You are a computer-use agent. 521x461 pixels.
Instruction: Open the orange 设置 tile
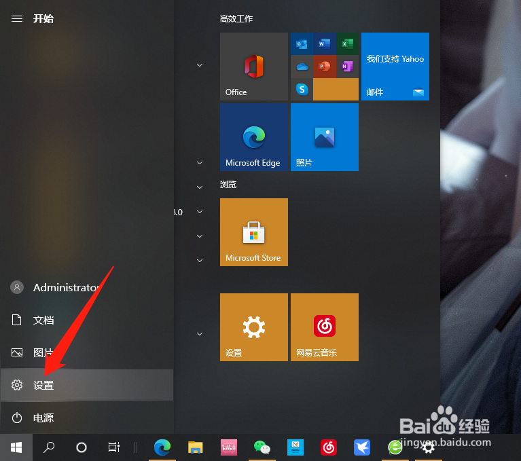click(x=254, y=327)
